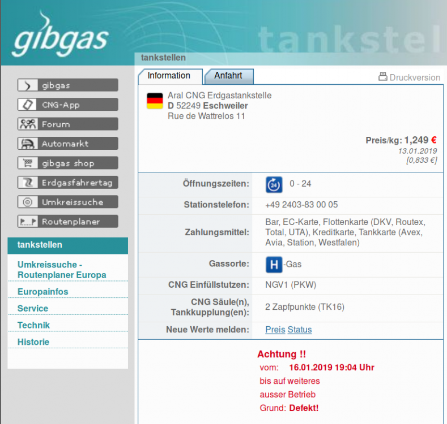This screenshot has width=447, height=424.
Task: Click the Forum people icon
Action: tap(28, 124)
